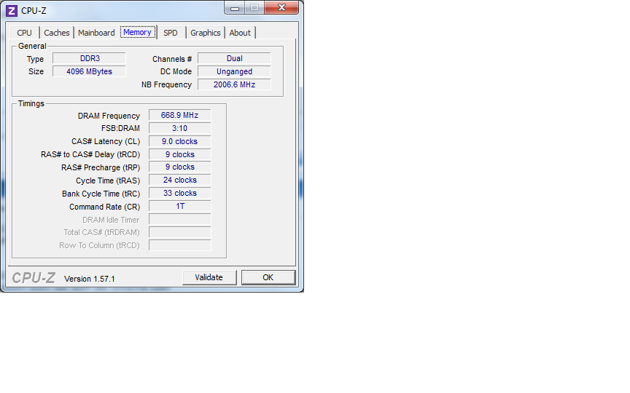The height and width of the screenshot is (393, 630).
Task: Click the Bank Cycle Time (tRC) label
Action: tap(101, 194)
